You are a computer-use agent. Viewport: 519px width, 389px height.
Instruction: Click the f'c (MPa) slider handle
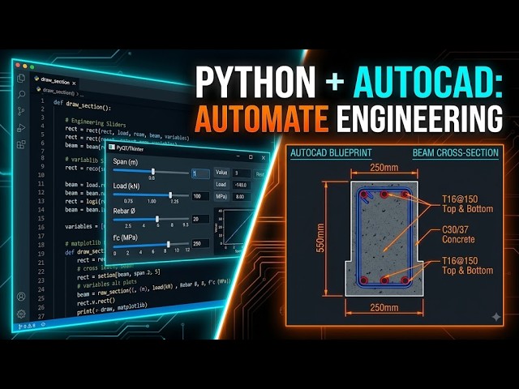169,244
